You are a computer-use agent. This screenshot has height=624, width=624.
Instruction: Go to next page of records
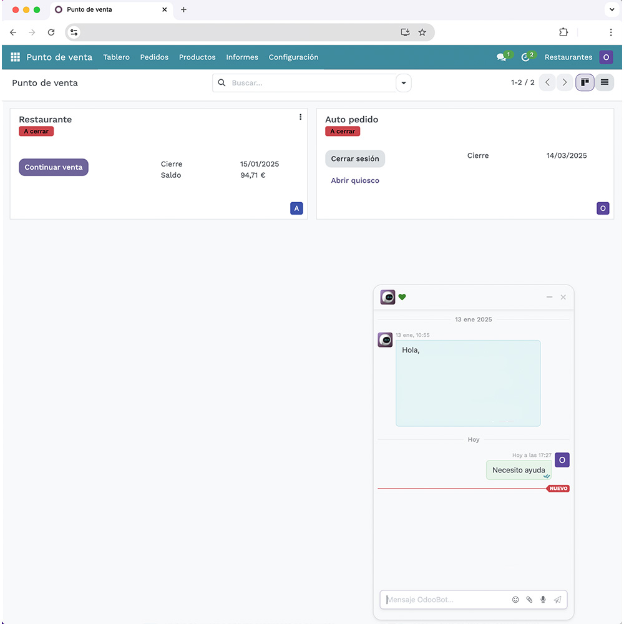[x=565, y=82]
